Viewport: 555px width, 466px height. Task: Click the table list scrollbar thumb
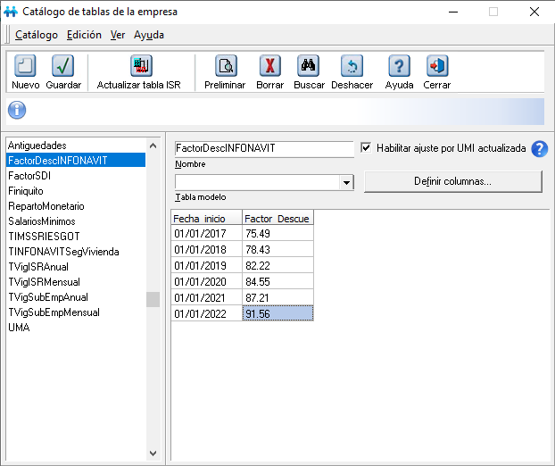pos(153,300)
